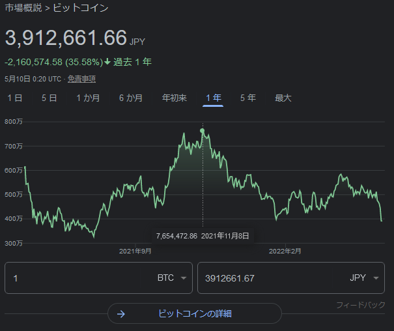Click the ビットコイン breadcrumb text

[x=80, y=8]
